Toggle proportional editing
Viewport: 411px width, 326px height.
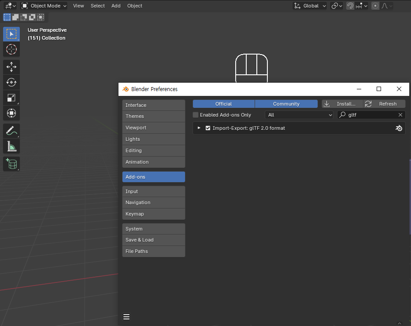pos(375,6)
